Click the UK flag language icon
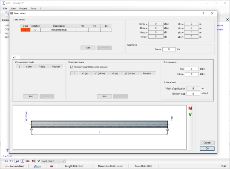 [x=52, y=166]
